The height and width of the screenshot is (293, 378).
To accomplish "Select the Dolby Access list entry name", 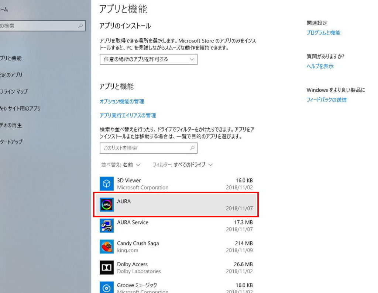I will pos(132,264).
